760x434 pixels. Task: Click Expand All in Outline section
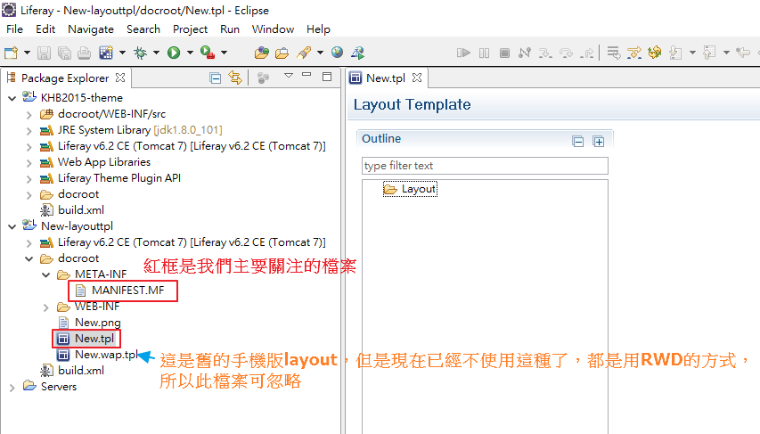(x=599, y=142)
